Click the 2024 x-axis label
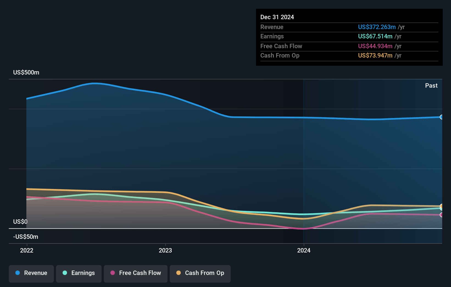This screenshot has height=287, width=451. pyautogui.click(x=304, y=250)
